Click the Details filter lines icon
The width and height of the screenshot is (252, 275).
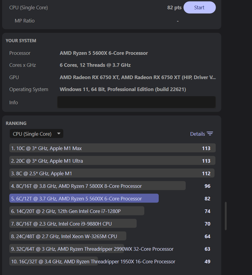[x=210, y=134]
